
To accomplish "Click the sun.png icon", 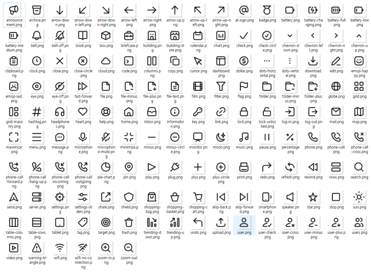I will pyautogui.click(x=359, y=197).
